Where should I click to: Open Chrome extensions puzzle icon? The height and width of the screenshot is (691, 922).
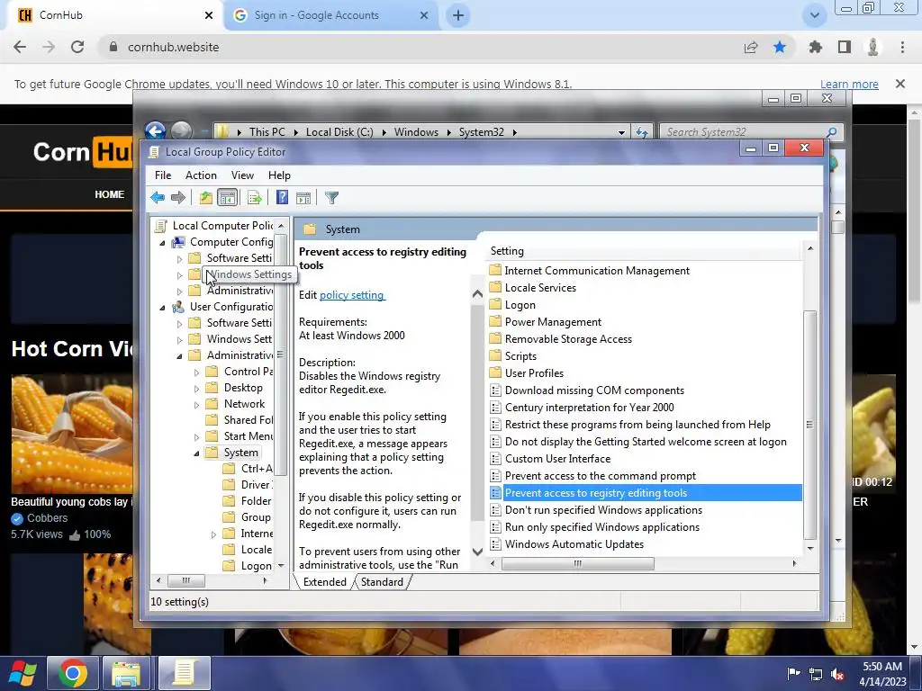tap(815, 47)
